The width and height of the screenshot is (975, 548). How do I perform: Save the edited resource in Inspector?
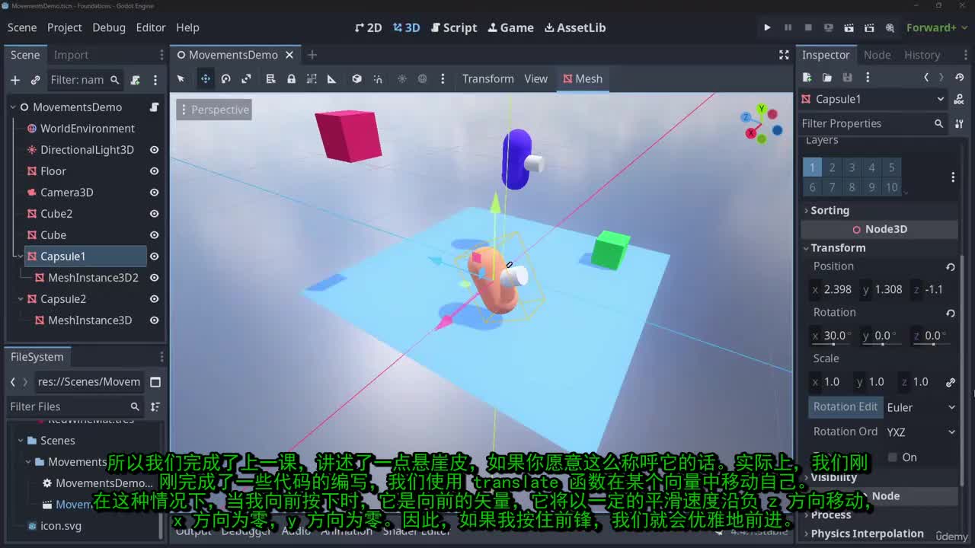tap(847, 77)
